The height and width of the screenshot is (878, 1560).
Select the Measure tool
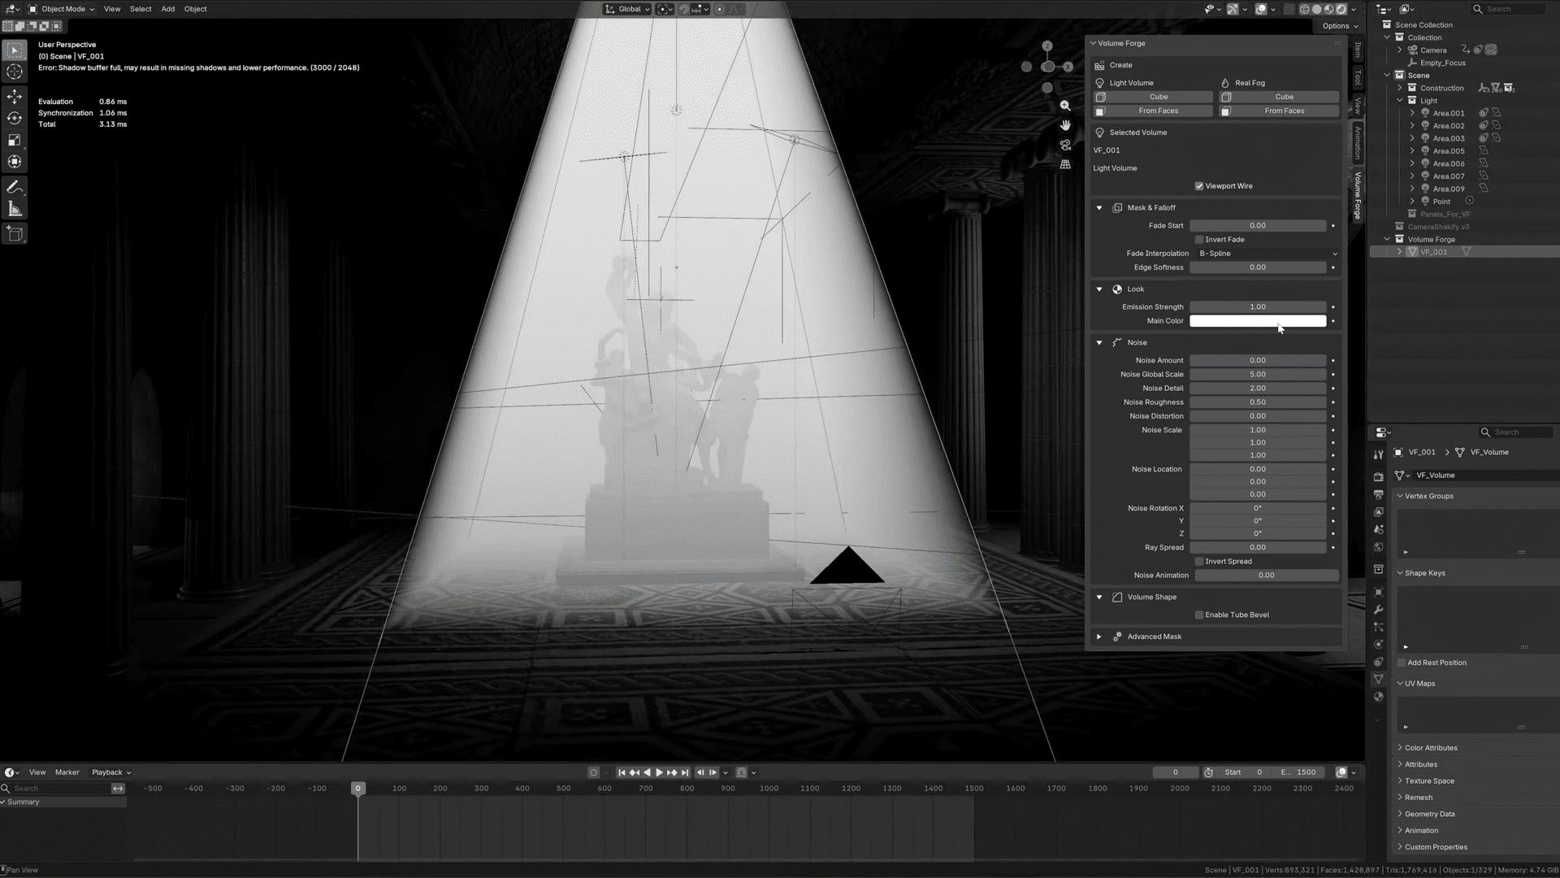[14, 208]
